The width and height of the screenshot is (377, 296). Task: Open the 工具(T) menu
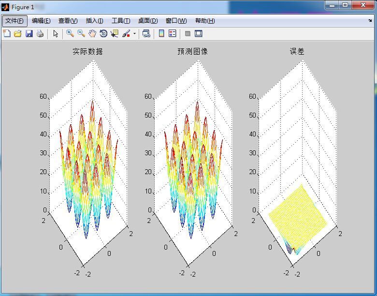pyautogui.click(x=121, y=21)
